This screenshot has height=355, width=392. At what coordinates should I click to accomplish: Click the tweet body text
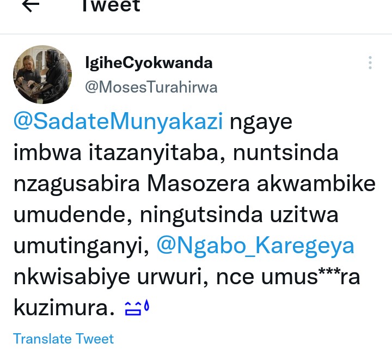(x=194, y=215)
